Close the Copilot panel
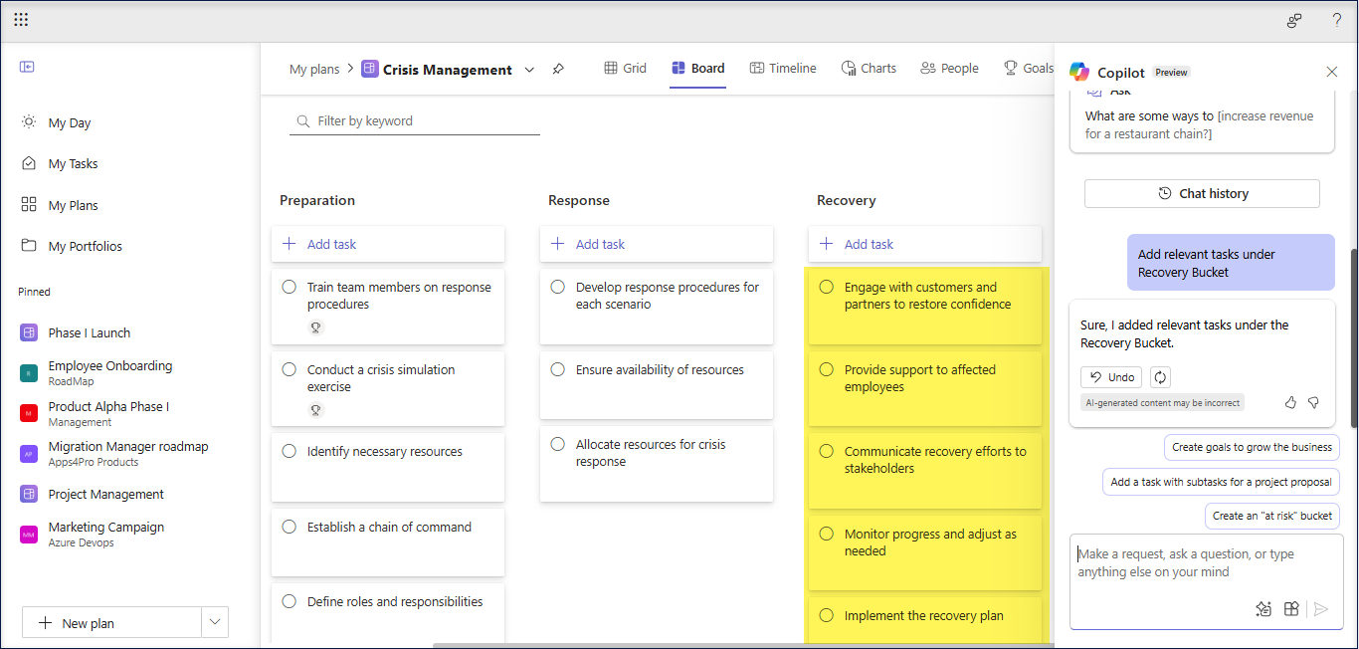 (1332, 72)
